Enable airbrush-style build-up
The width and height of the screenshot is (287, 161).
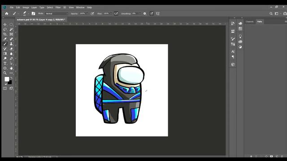(116, 13)
